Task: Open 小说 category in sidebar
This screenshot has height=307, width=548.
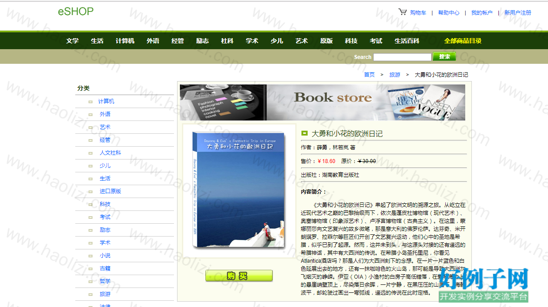Action: pyautogui.click(x=105, y=256)
